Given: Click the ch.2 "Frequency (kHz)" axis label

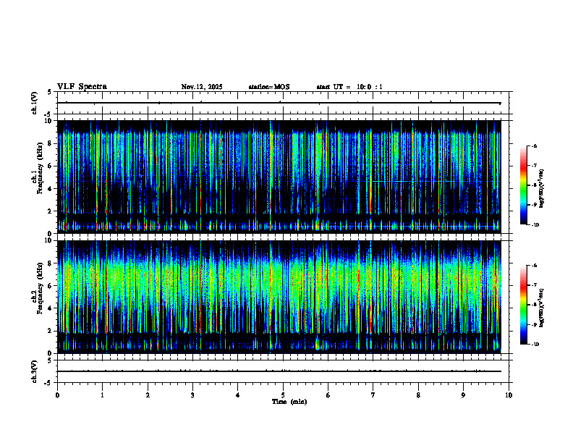Looking at the screenshot, I should tap(40, 288).
